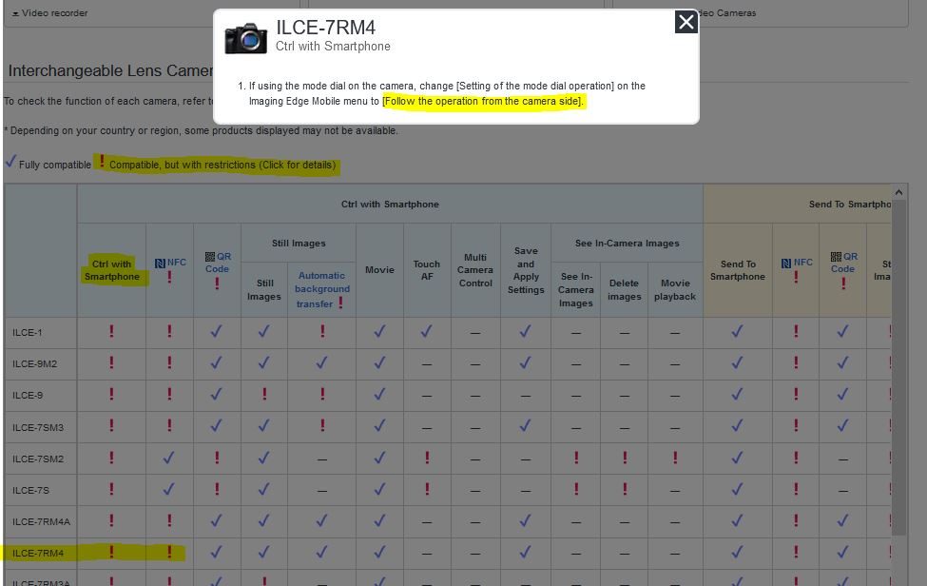927x586 pixels.
Task: Click ILCE-9 Still Images restriction icon
Action: pos(264,395)
